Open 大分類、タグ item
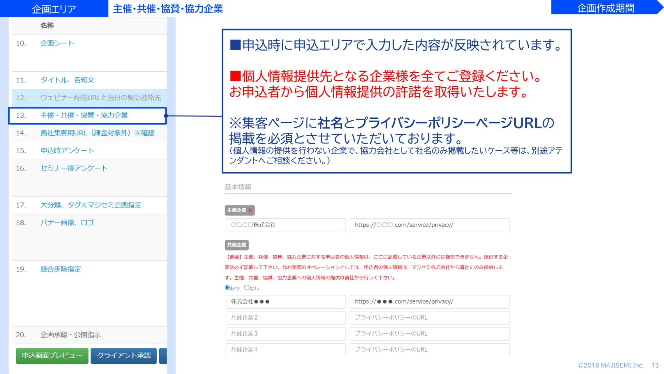664x374 pixels. [x=91, y=205]
